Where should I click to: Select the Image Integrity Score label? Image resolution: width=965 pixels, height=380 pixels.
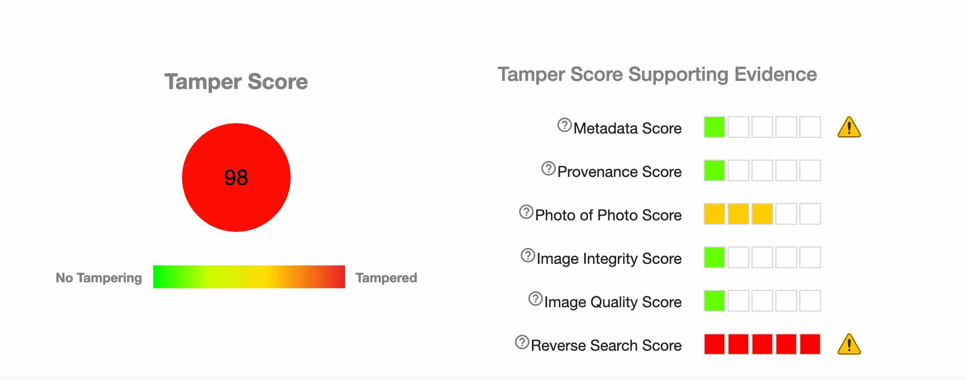pyautogui.click(x=609, y=258)
